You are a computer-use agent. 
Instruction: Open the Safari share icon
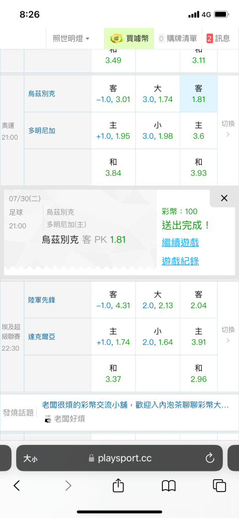(118, 486)
